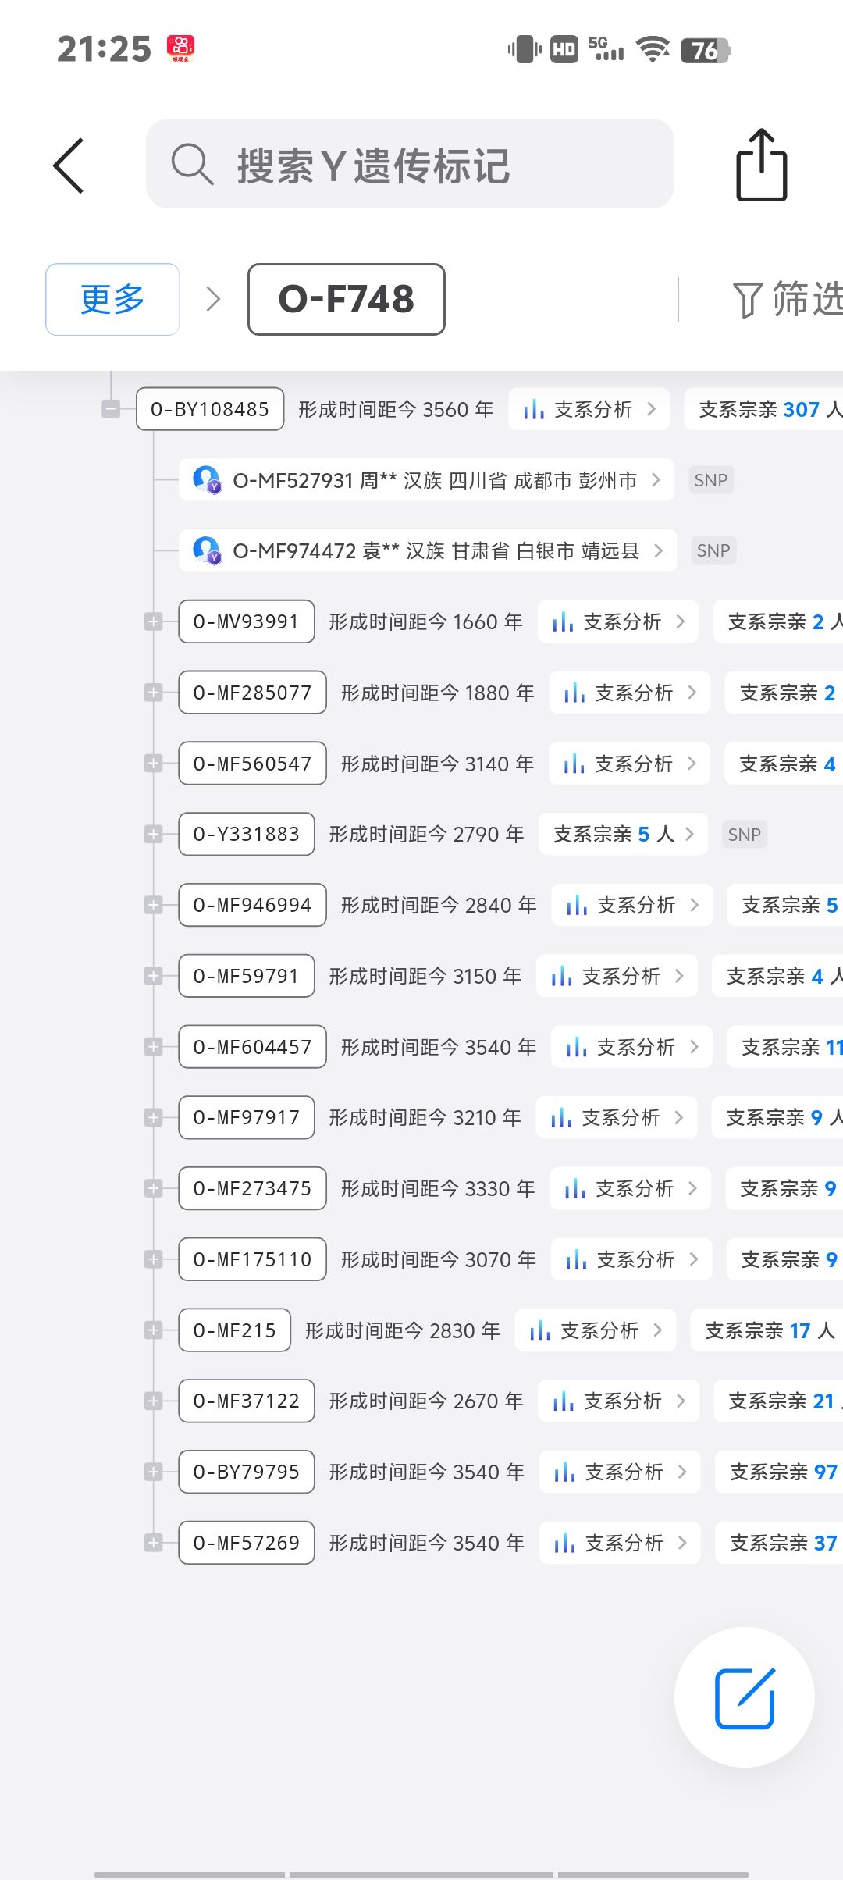Expand the O-MF57269 tree node
The height and width of the screenshot is (1880, 843).
[x=154, y=1543]
